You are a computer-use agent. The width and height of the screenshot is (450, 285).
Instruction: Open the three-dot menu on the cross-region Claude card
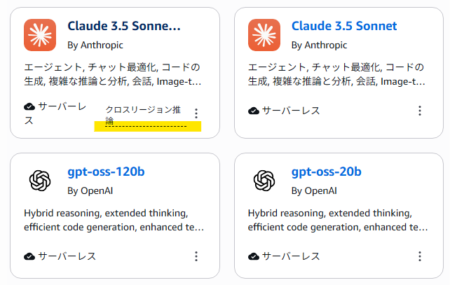[196, 113]
